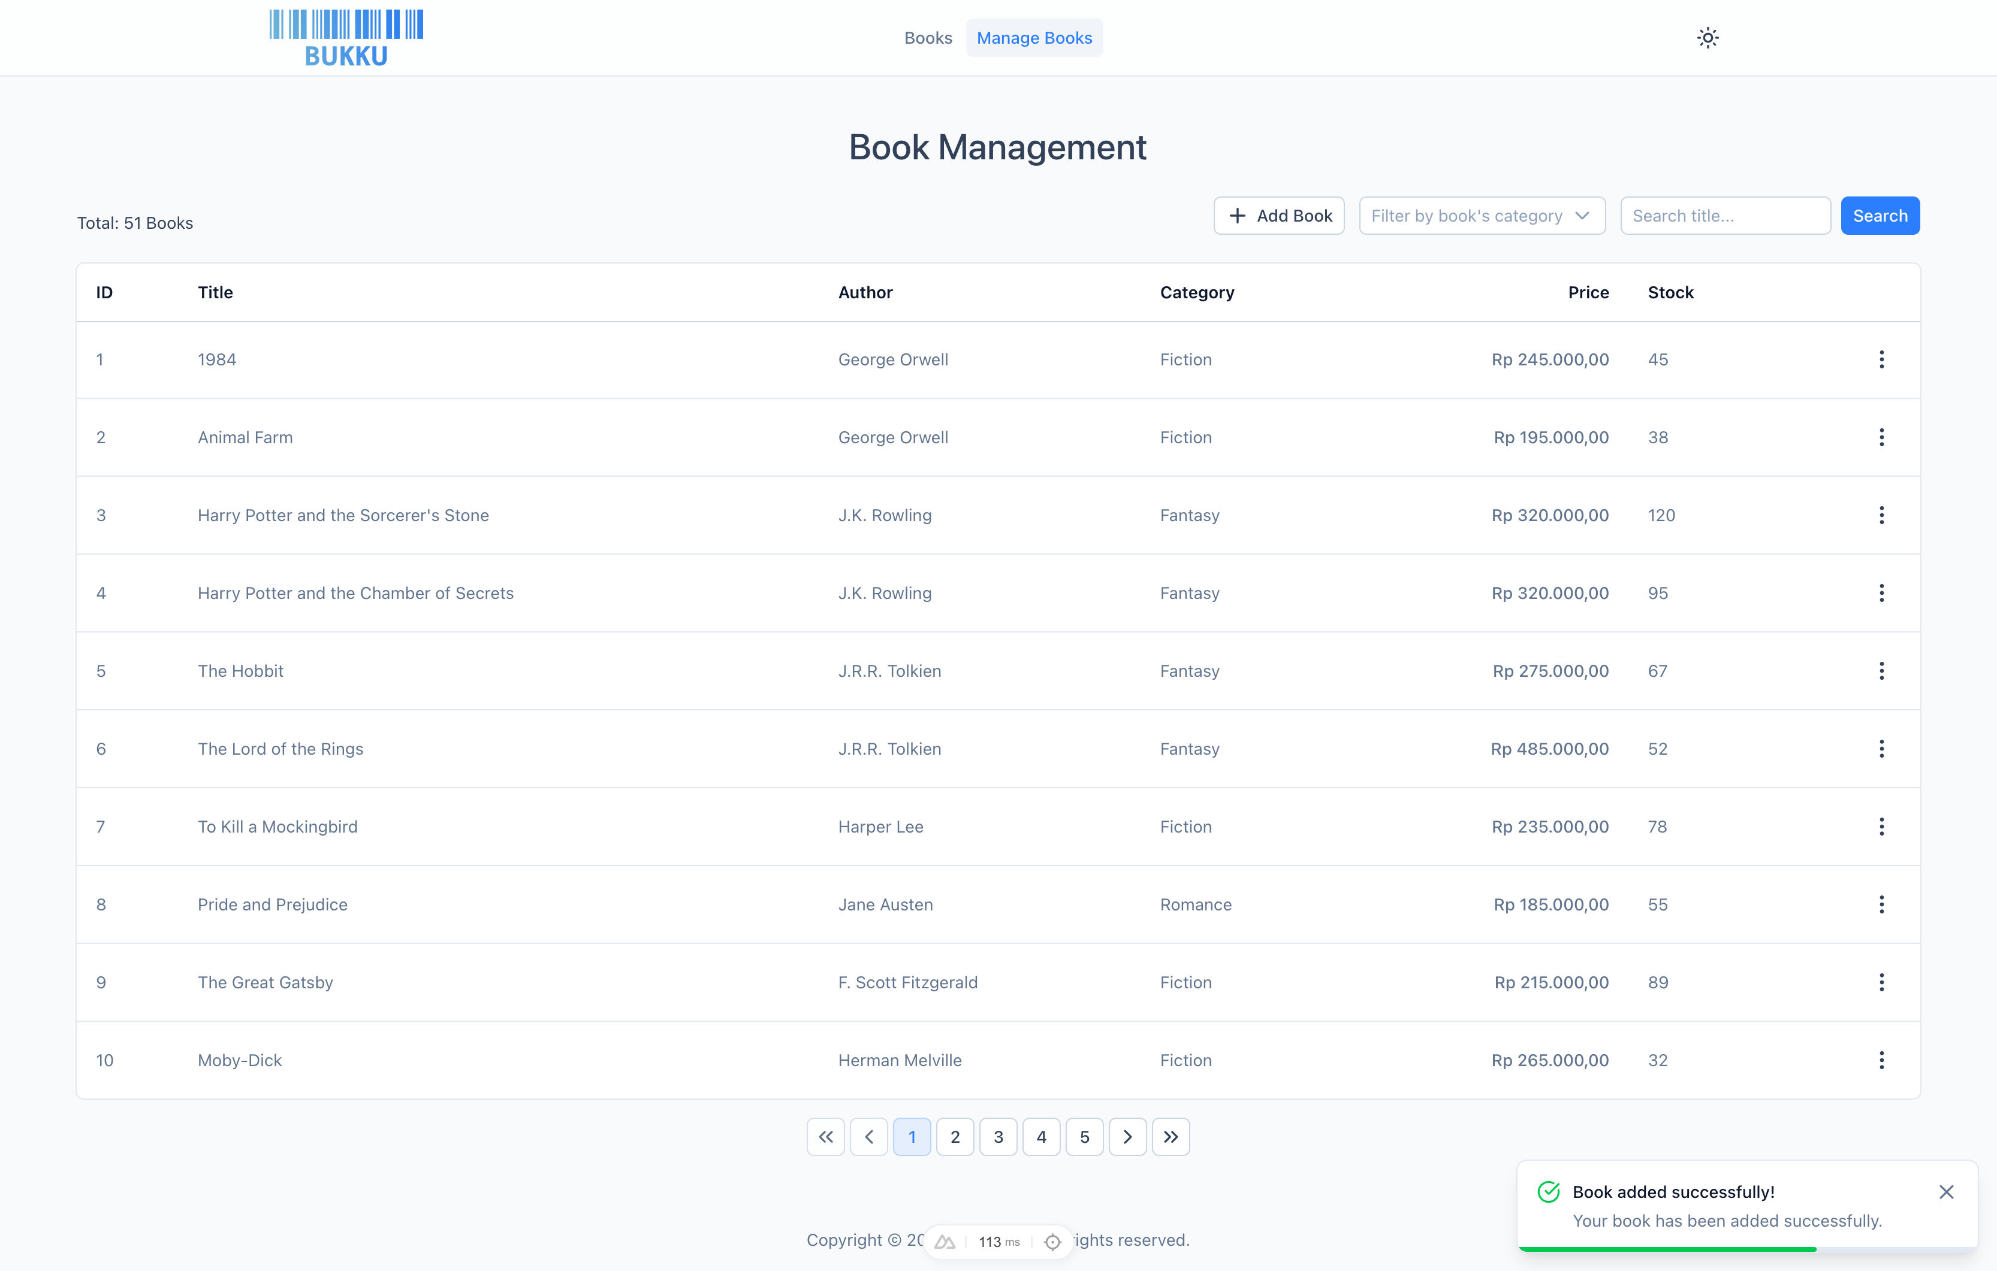
Task: Open actions menu for Pride and Prejudice
Action: tap(1881, 904)
